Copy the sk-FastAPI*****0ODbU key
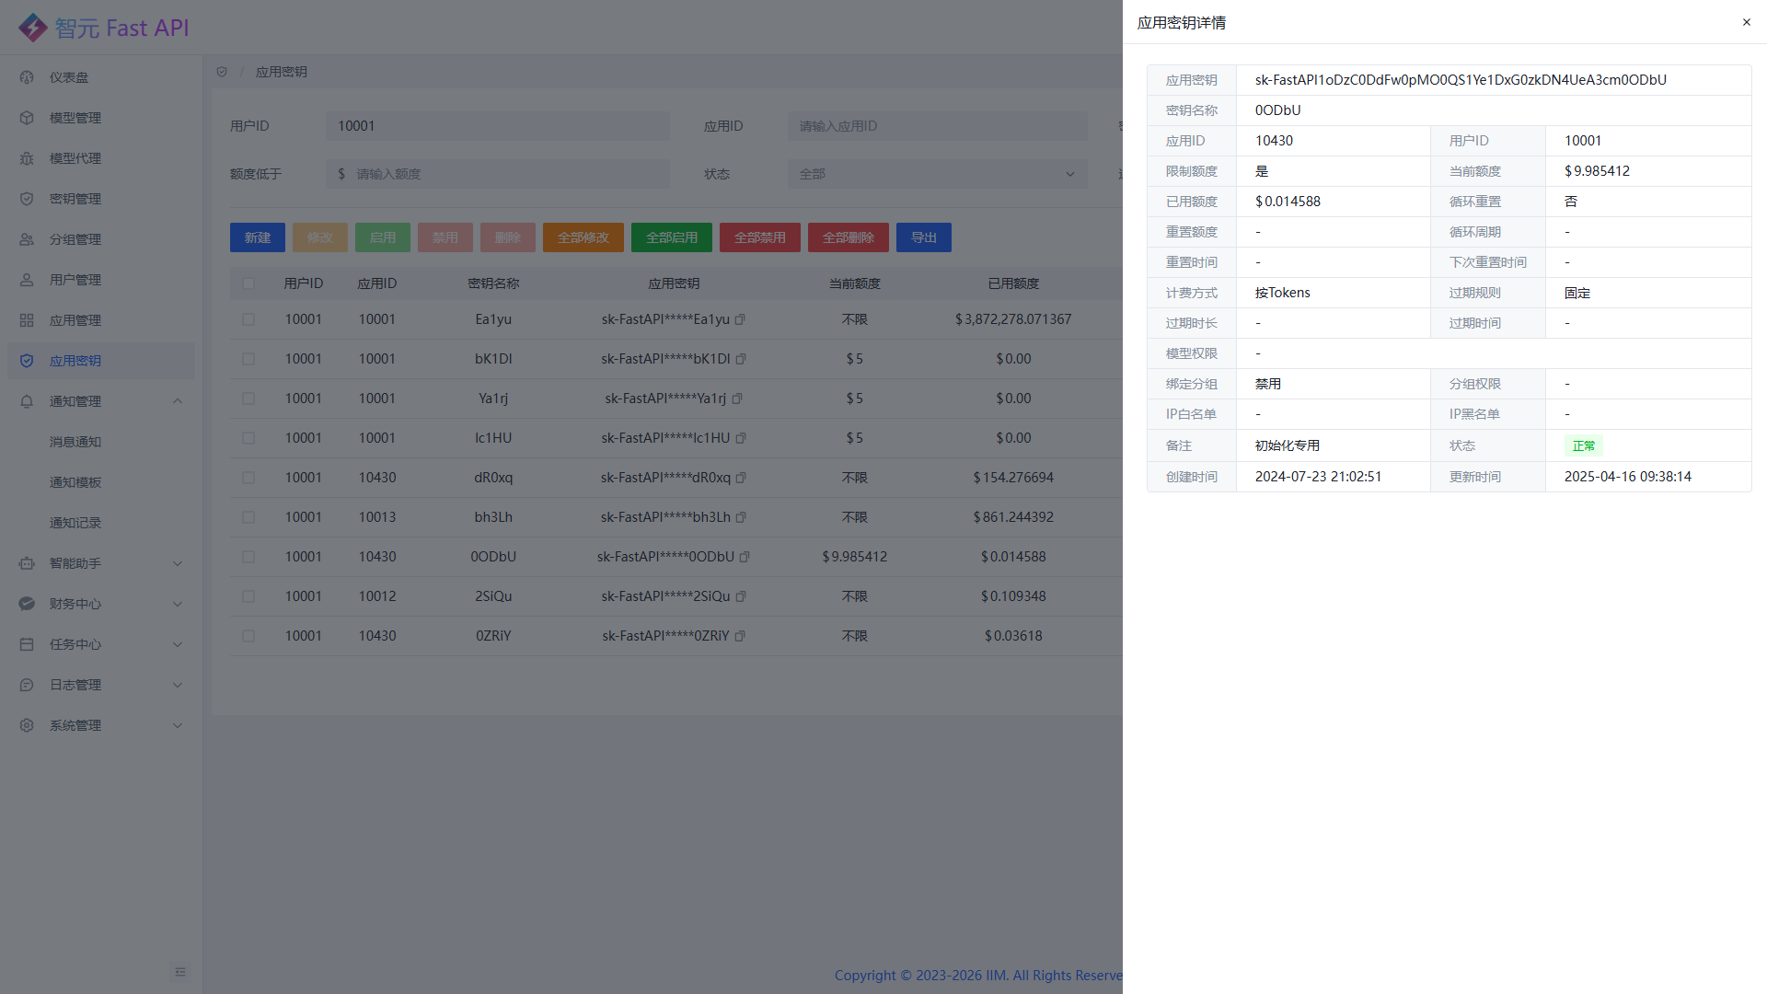Screen dimensions: 1767x994 [745, 557]
